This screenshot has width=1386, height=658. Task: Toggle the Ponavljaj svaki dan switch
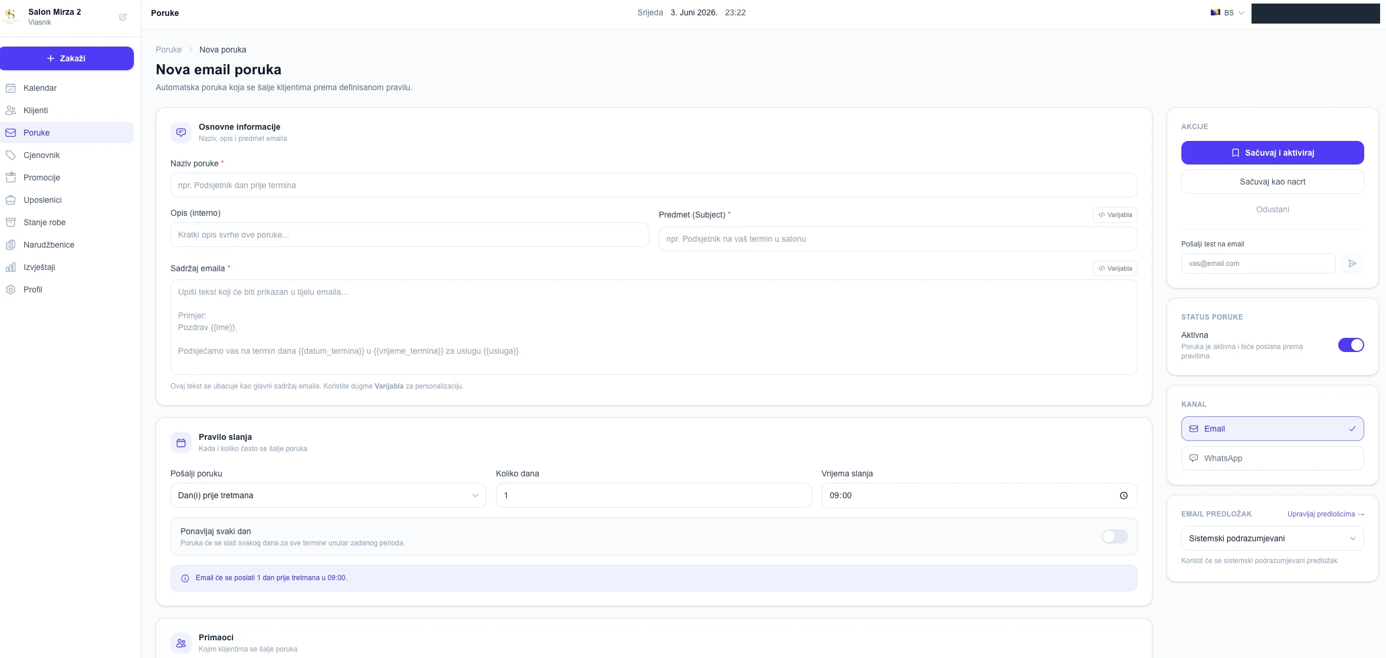1114,537
